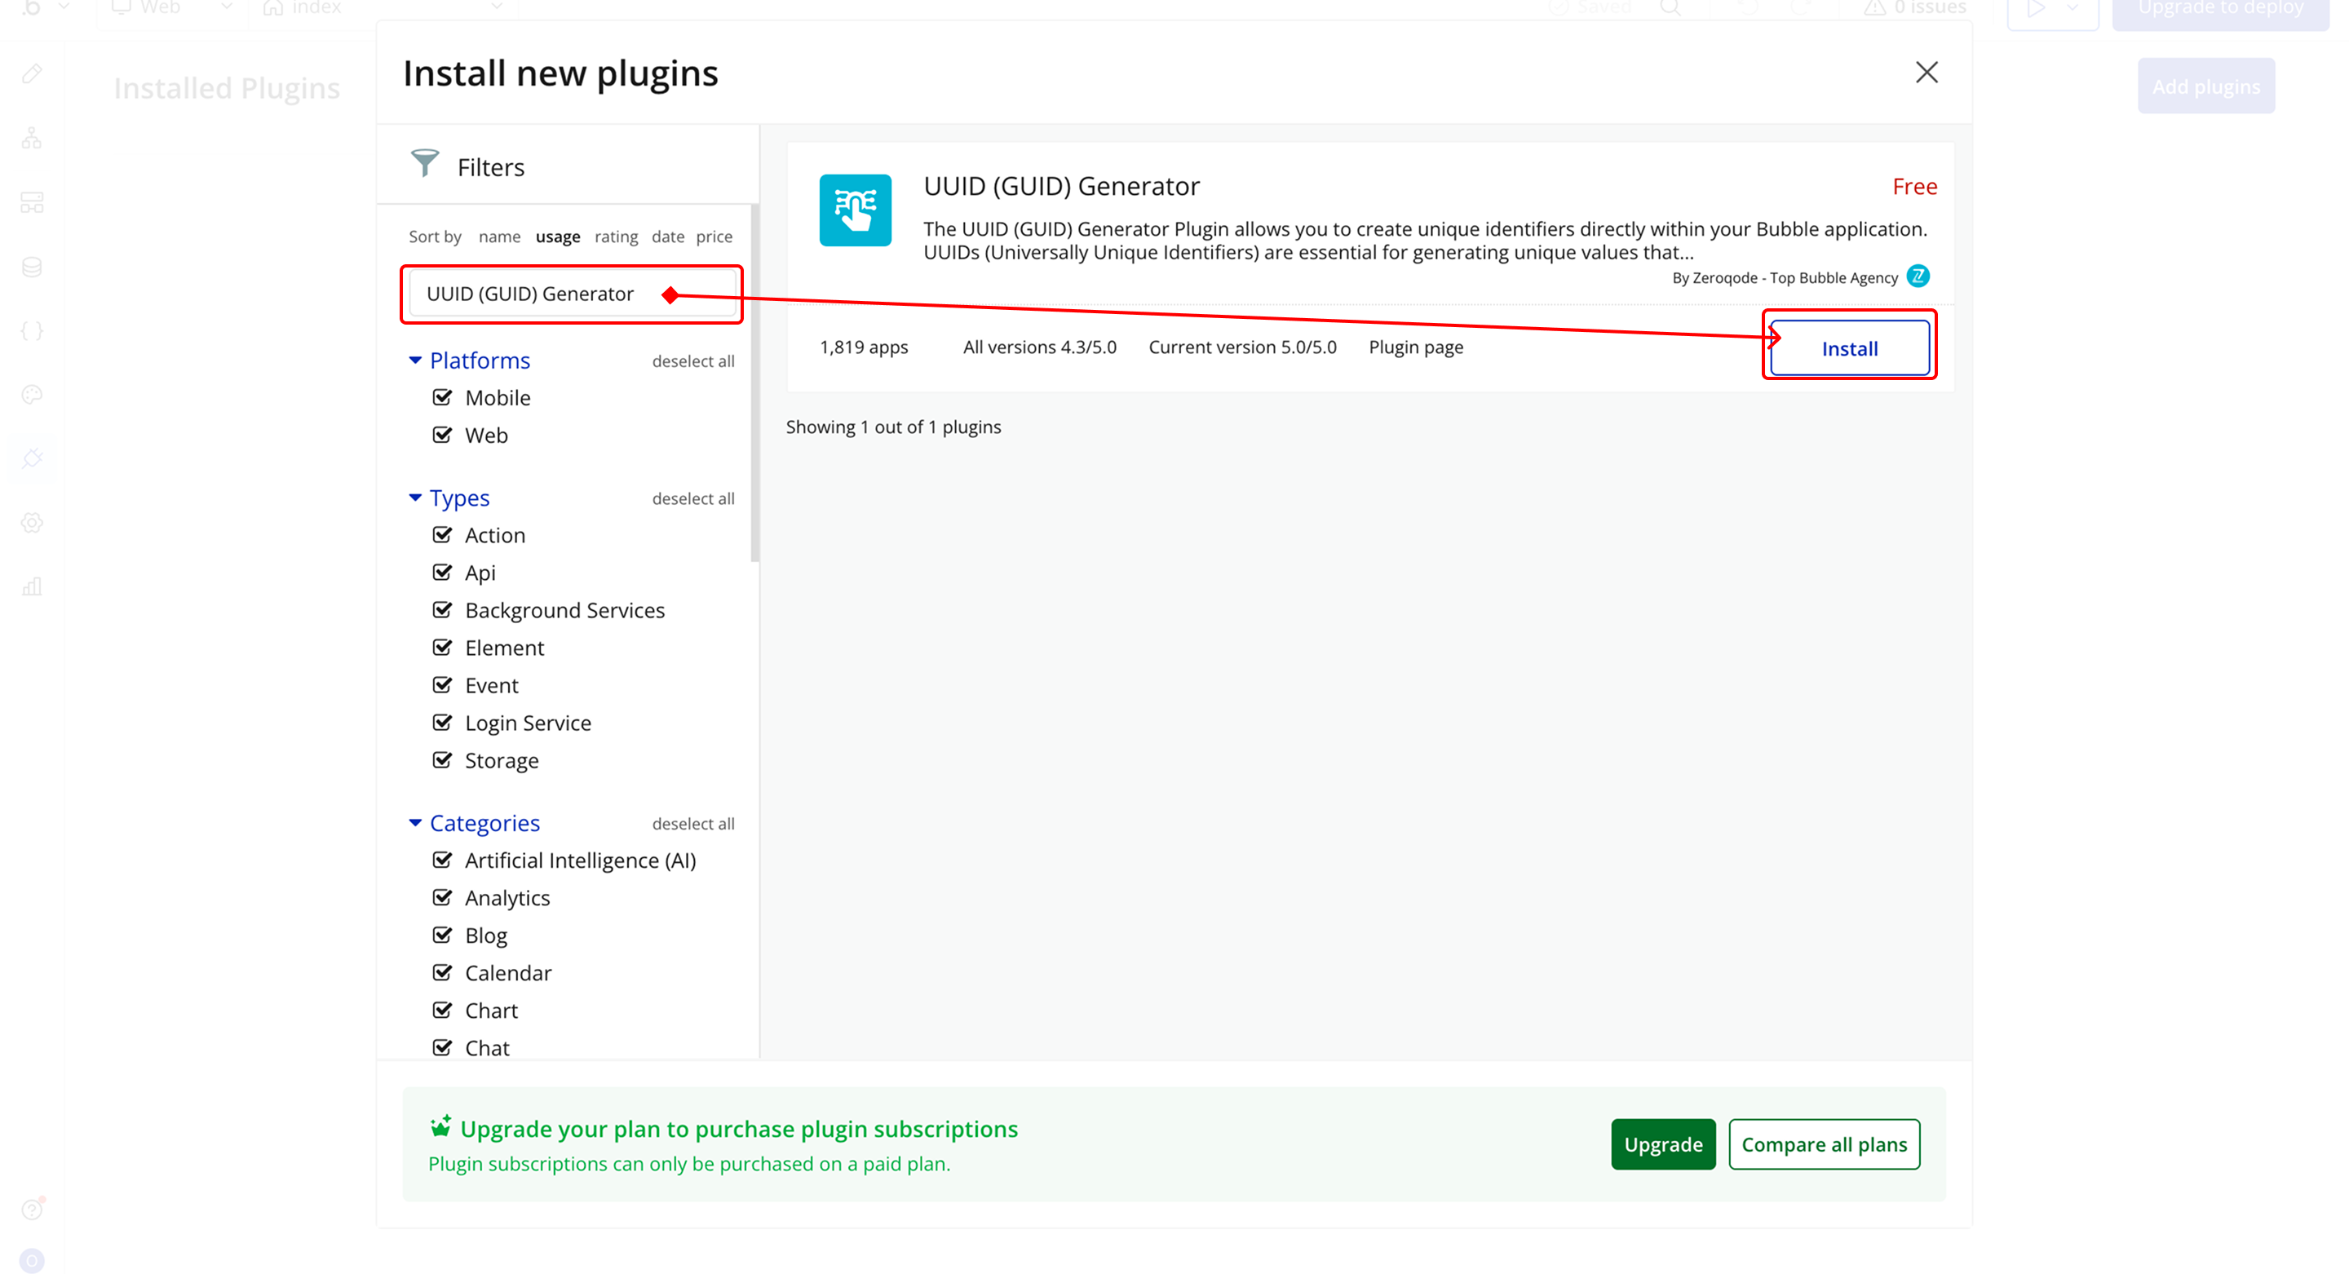2349x1274 pixels.
Task: Open the Data tab database icon
Action: [32, 266]
